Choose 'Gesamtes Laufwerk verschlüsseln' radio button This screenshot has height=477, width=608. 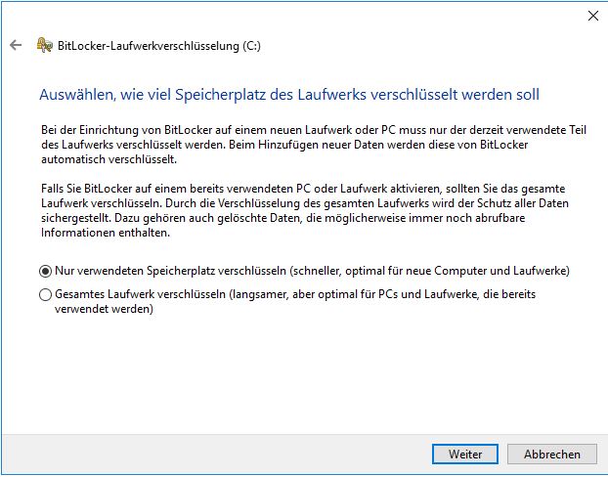[45, 295]
